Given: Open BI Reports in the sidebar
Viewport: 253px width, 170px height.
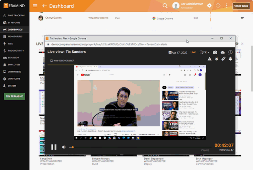Looking at the screenshot, I should [15, 22].
